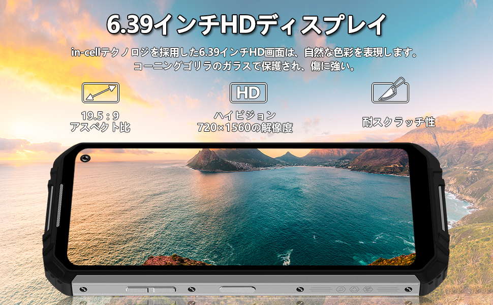Click the HD resolution icon
The height and width of the screenshot is (305, 493).
(249, 93)
